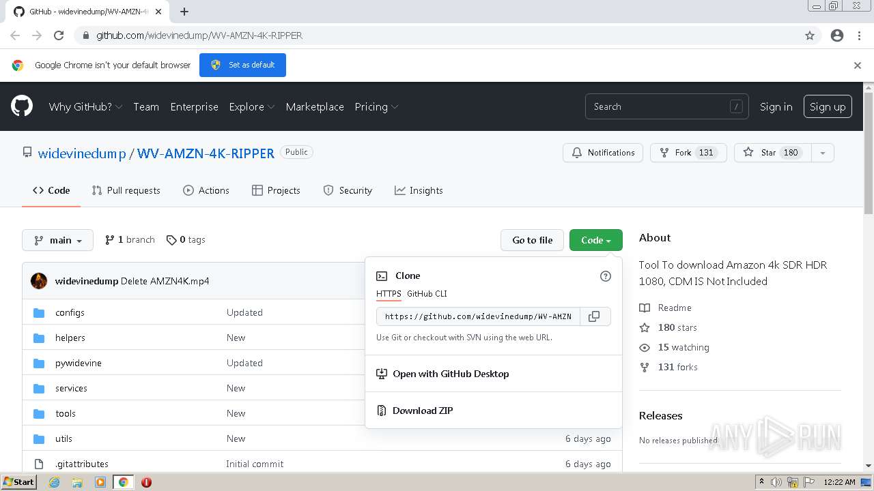Open Chrome three-dot menu

pyautogui.click(x=859, y=35)
